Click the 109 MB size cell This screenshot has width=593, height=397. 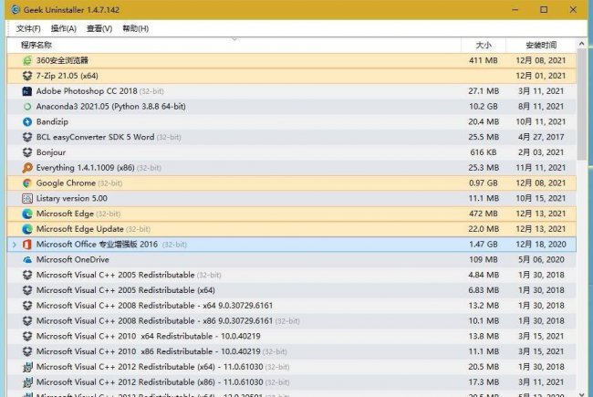484,259
